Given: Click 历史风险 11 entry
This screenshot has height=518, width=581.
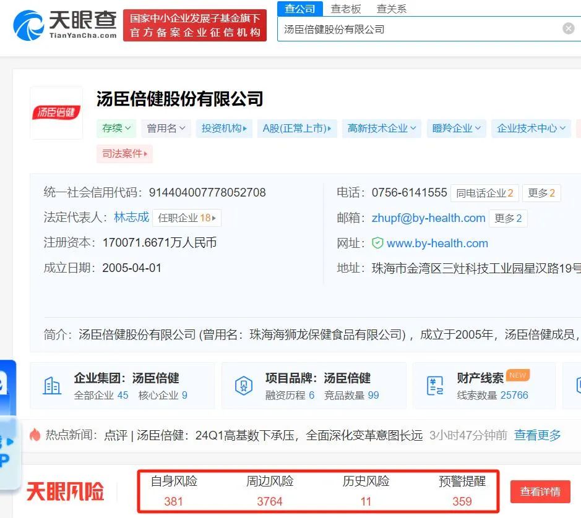Looking at the screenshot, I should tap(366, 491).
